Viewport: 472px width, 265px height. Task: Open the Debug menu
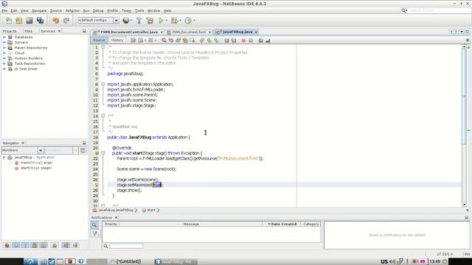click(x=98, y=10)
